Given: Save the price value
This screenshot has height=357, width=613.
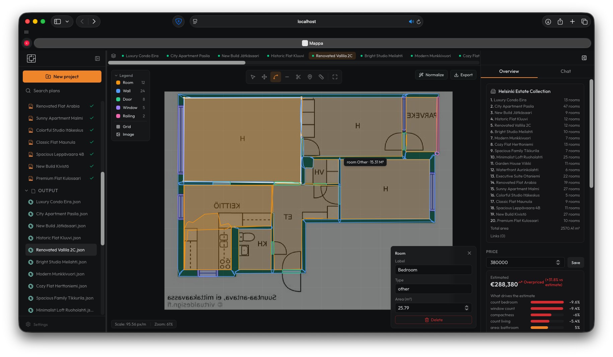Looking at the screenshot, I should pyautogui.click(x=576, y=262).
